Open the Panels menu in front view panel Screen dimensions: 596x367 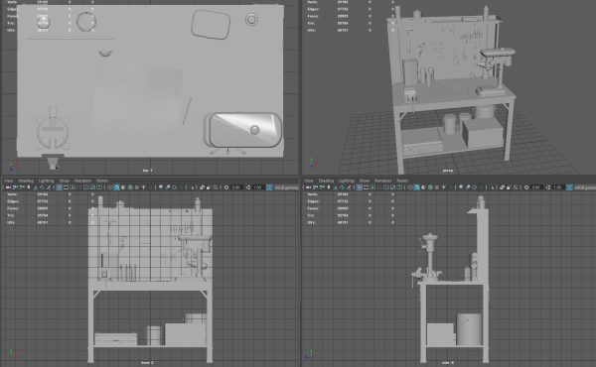pyautogui.click(x=102, y=181)
